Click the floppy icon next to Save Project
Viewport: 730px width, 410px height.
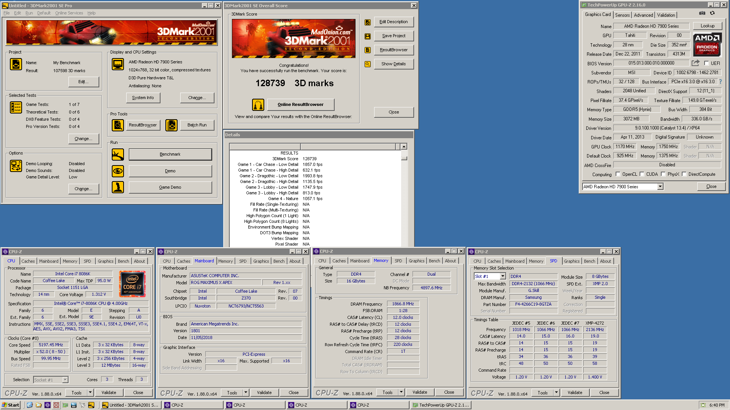coord(368,36)
